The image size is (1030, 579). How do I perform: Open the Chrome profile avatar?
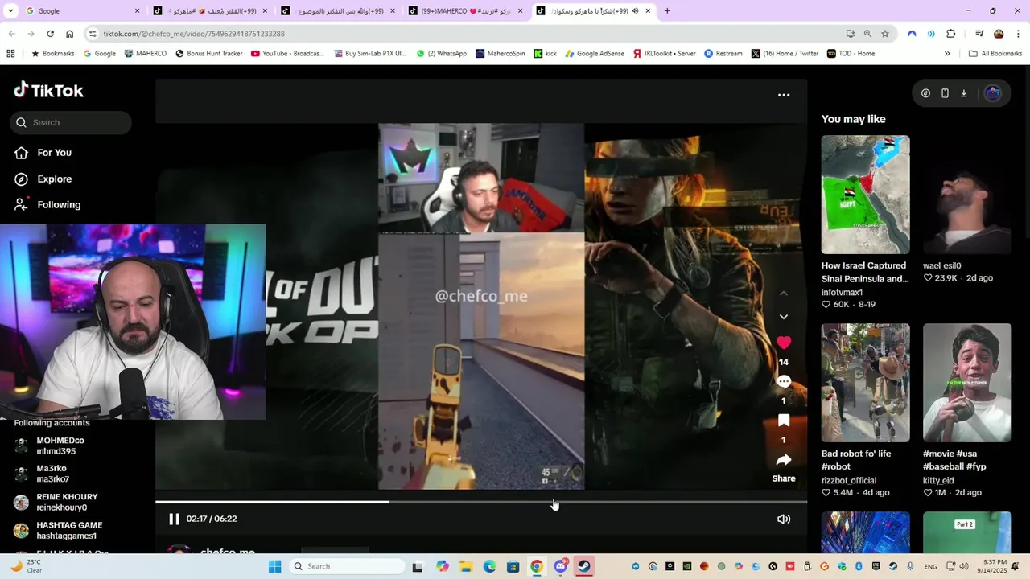(x=999, y=34)
